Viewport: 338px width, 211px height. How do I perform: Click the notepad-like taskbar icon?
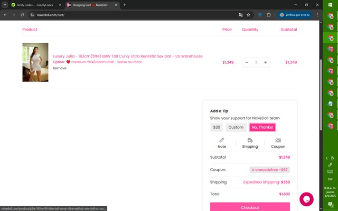click(330, 104)
